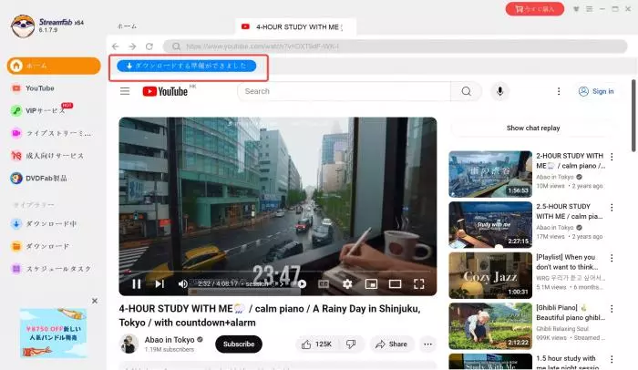
Task: Open the 1.5 hour study with me title
Action: click(x=567, y=362)
